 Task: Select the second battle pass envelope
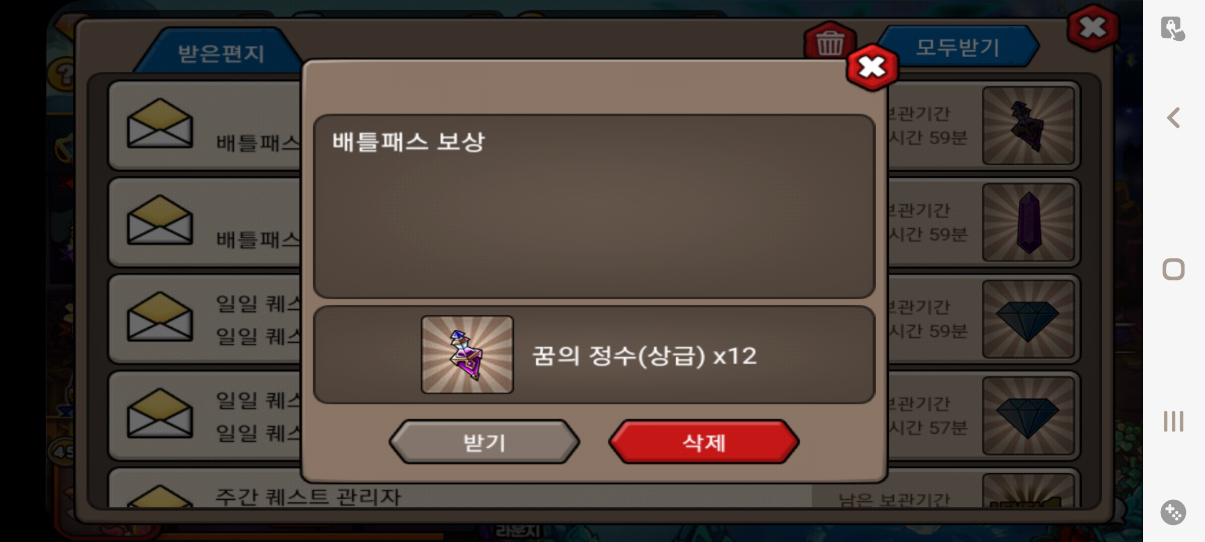(160, 220)
